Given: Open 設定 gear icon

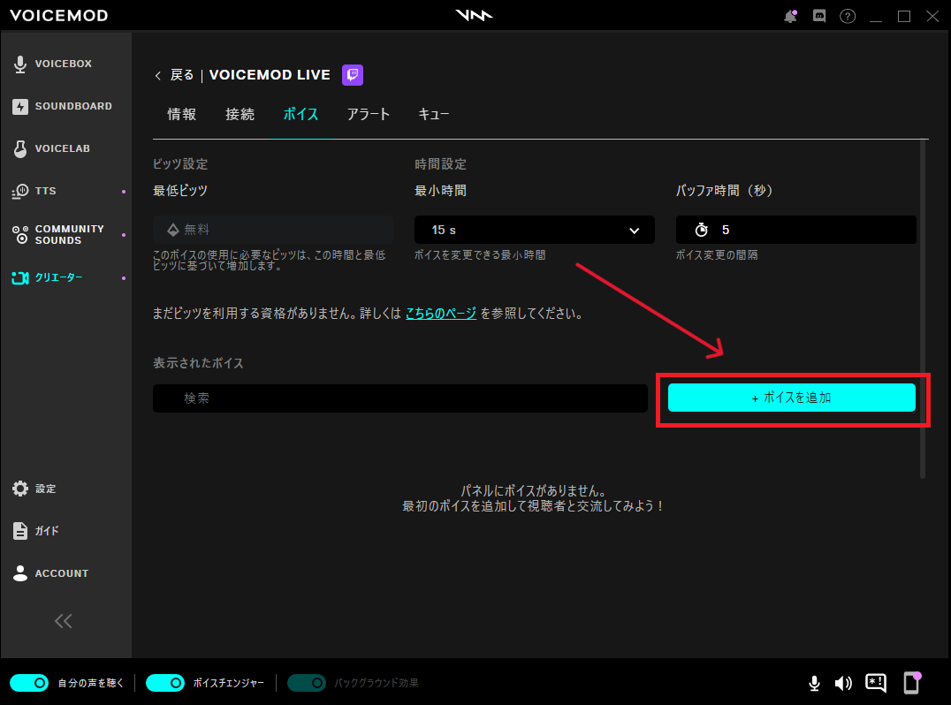Looking at the screenshot, I should 20,489.
